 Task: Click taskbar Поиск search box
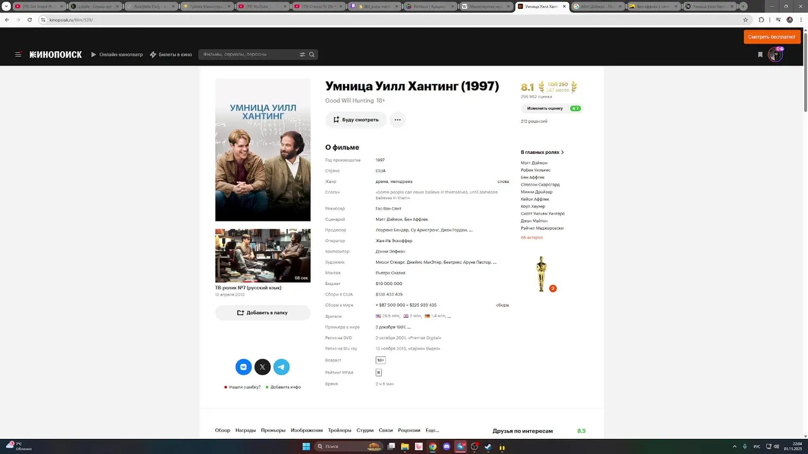pos(349,446)
